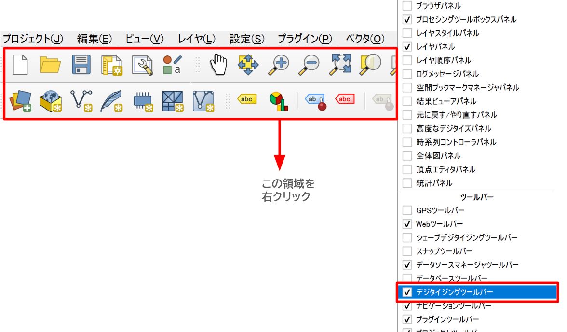Open the 編集(E) menu
This screenshot has width=567, height=332.
click(x=94, y=39)
